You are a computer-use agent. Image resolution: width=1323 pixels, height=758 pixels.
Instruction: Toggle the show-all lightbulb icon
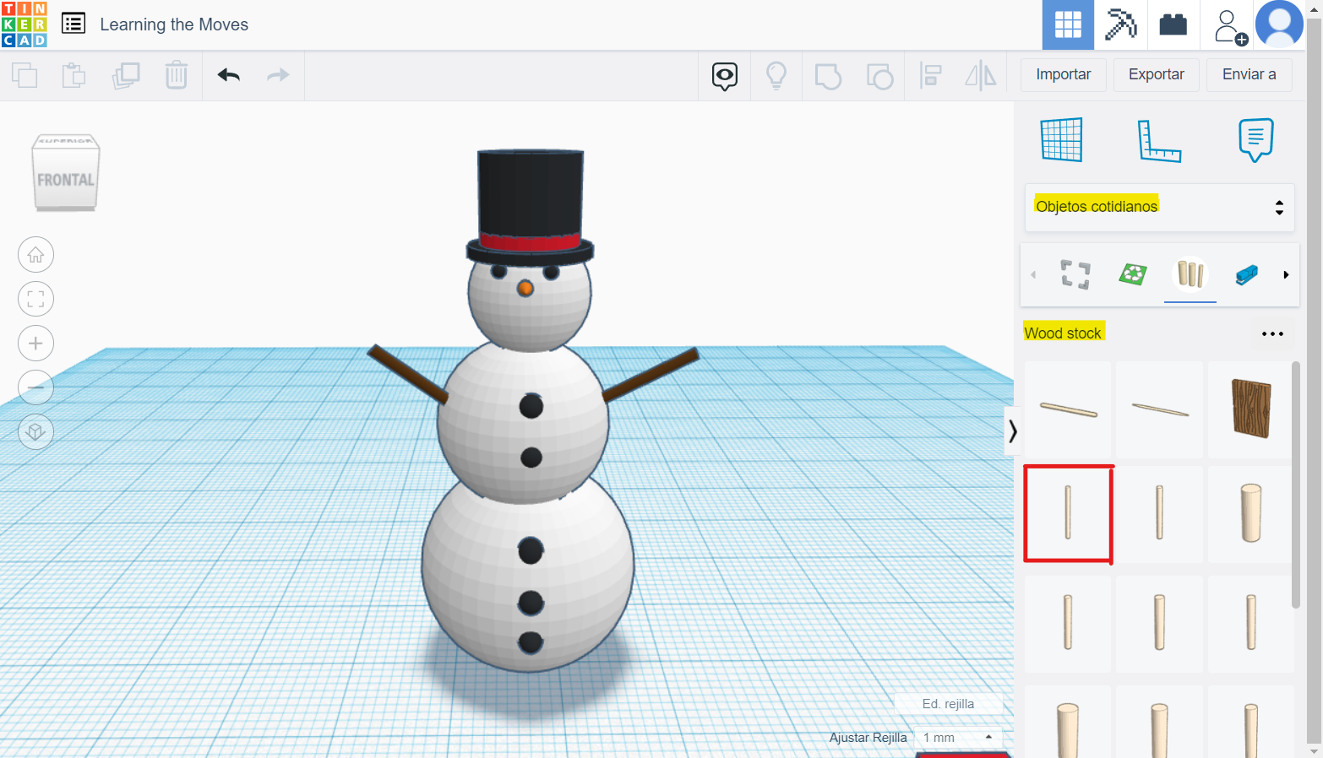776,76
